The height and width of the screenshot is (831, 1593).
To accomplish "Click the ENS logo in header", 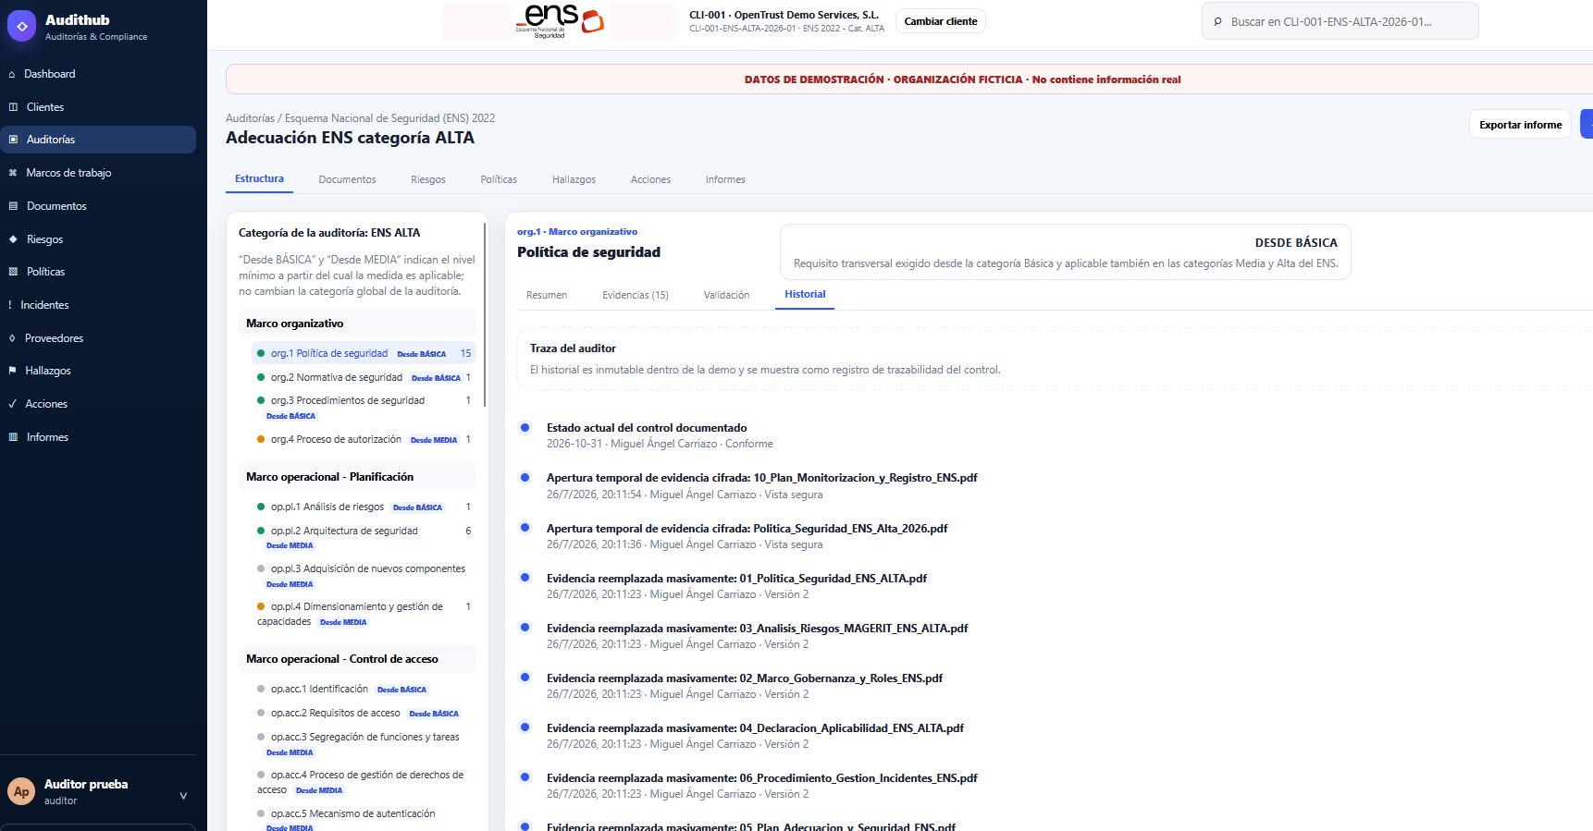I will pos(561,20).
